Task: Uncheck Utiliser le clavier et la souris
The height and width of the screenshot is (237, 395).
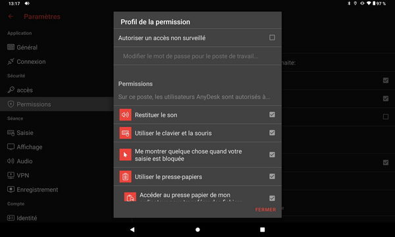Action: coord(272,133)
